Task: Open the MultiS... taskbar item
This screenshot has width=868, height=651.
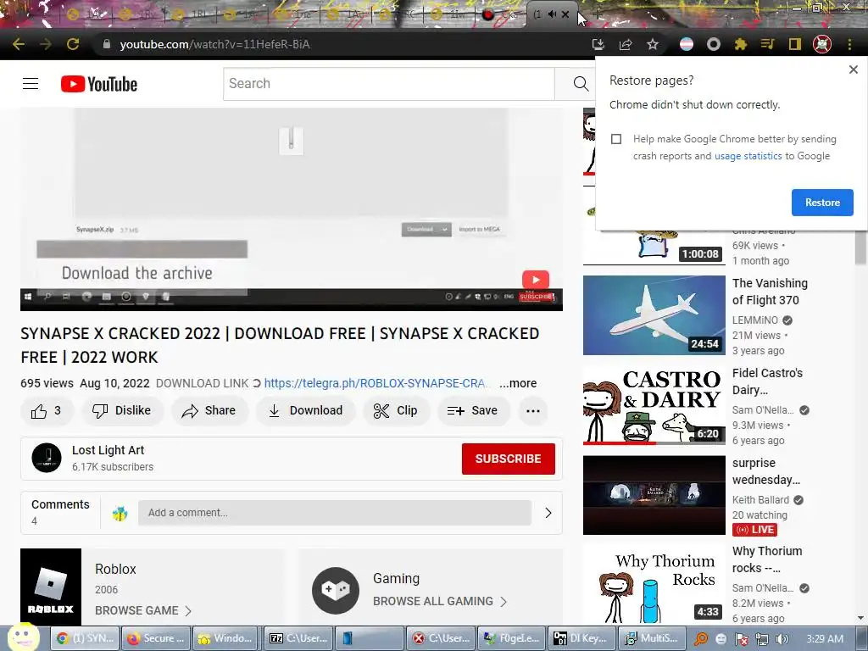Action: tap(654, 638)
